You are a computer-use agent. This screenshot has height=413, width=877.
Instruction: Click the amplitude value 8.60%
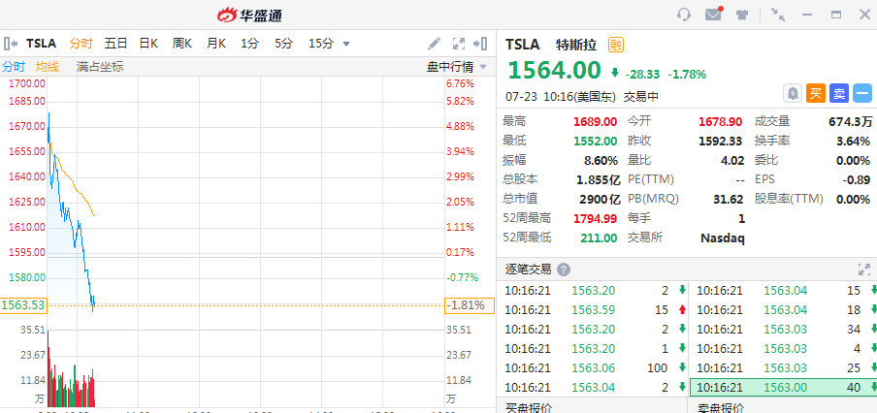point(601,160)
